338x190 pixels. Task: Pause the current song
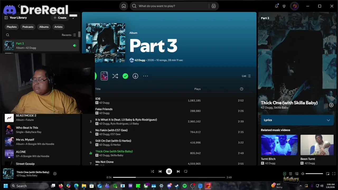pos(169,172)
